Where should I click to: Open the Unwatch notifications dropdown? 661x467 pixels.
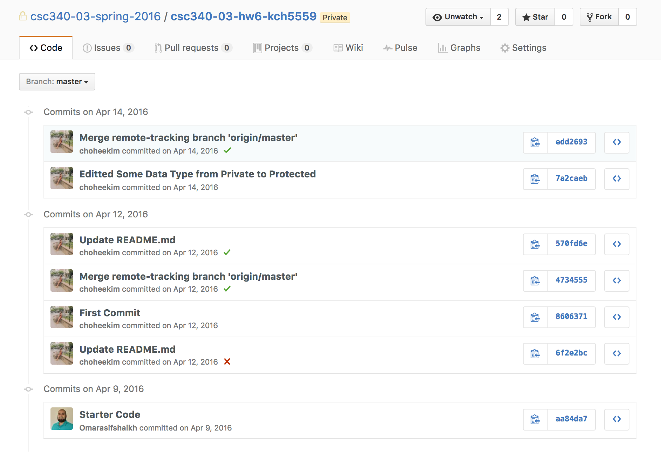(x=458, y=17)
